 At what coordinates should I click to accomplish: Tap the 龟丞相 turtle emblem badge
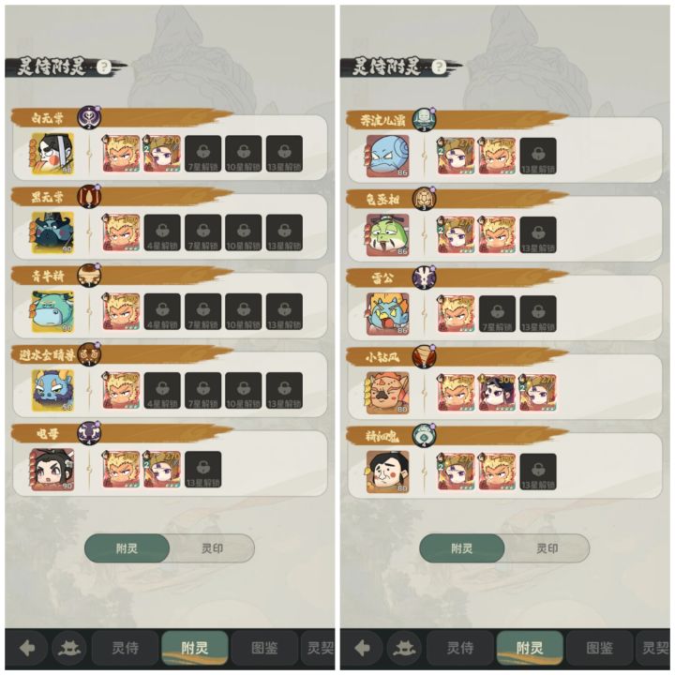[x=424, y=199]
